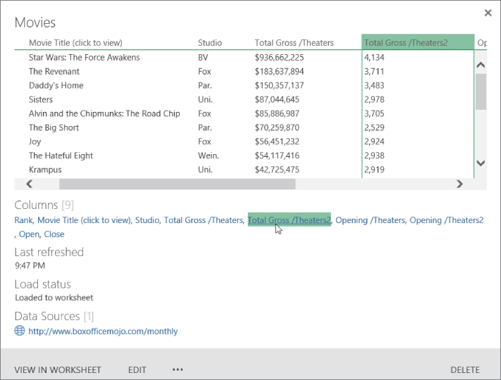Click the $87,044,645 gross value

pos(277,99)
